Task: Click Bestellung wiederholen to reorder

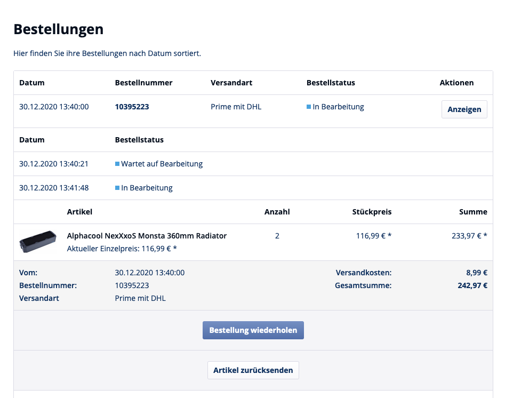Action: click(253, 330)
